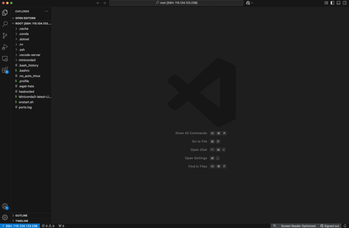
Task: Open the .wget-hsts file
Action: [x=31, y=86]
